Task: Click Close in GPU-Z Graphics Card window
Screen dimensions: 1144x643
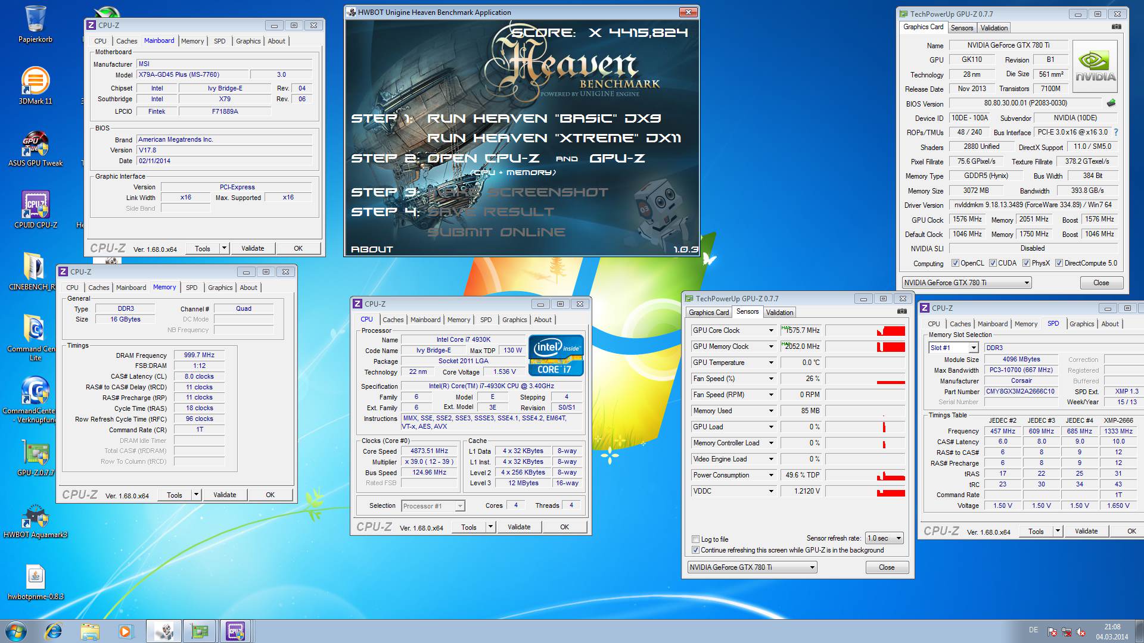Action: click(1101, 283)
